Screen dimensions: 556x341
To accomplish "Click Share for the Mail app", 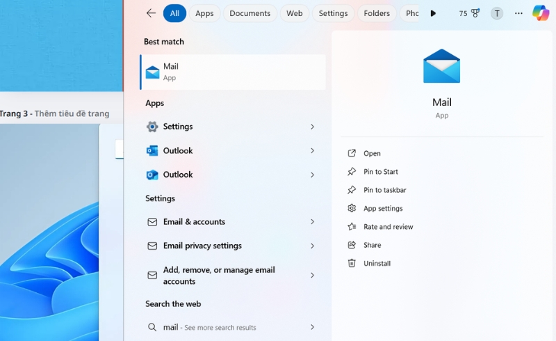I will tap(373, 245).
